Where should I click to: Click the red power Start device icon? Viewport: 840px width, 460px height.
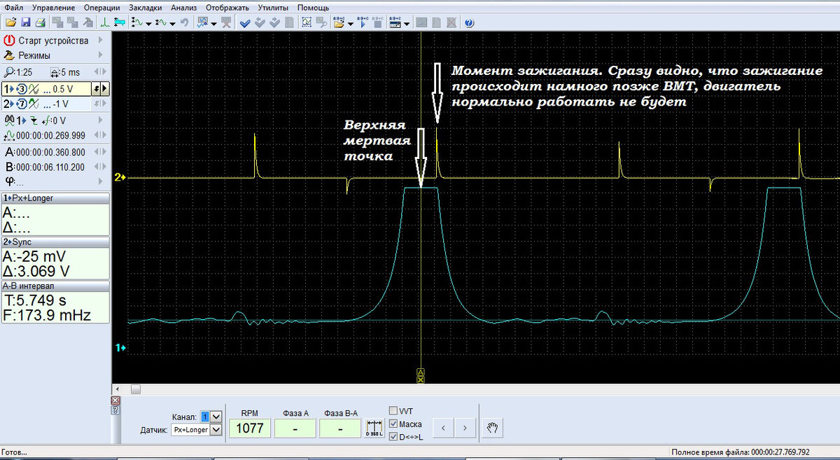[9, 41]
